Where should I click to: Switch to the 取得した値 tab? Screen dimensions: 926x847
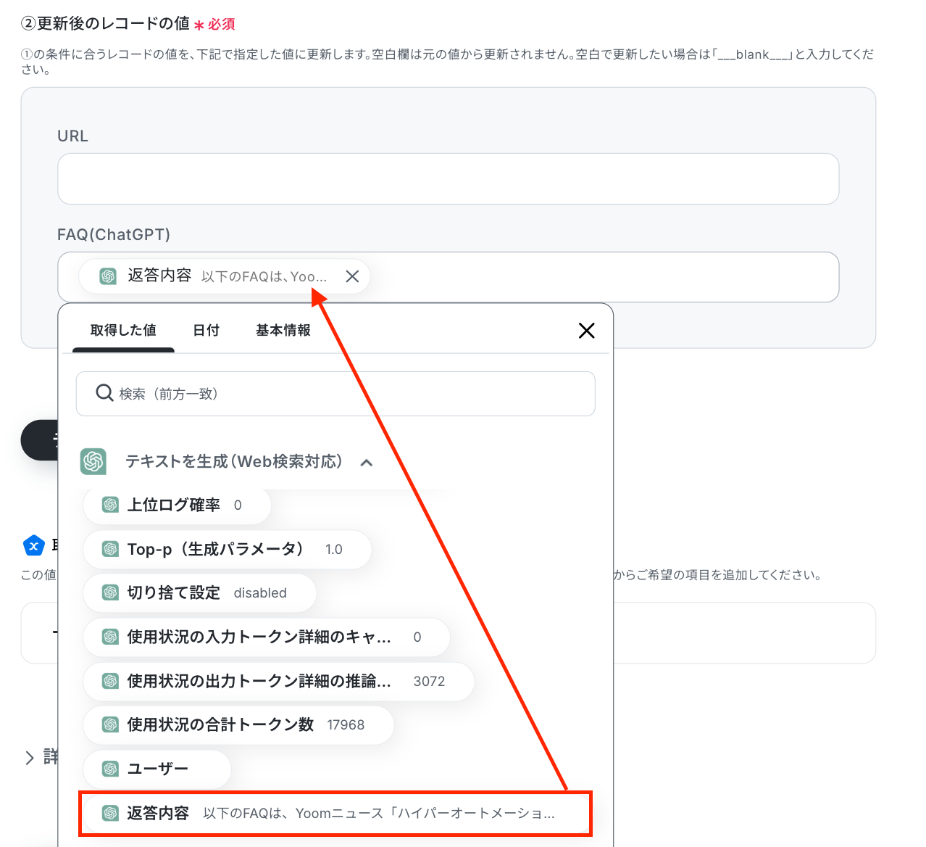(x=123, y=330)
